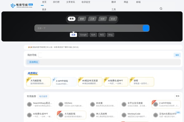Screen dimensions: 184x122
Task: Open the 收录提交 nav item
Action: [86, 2]
